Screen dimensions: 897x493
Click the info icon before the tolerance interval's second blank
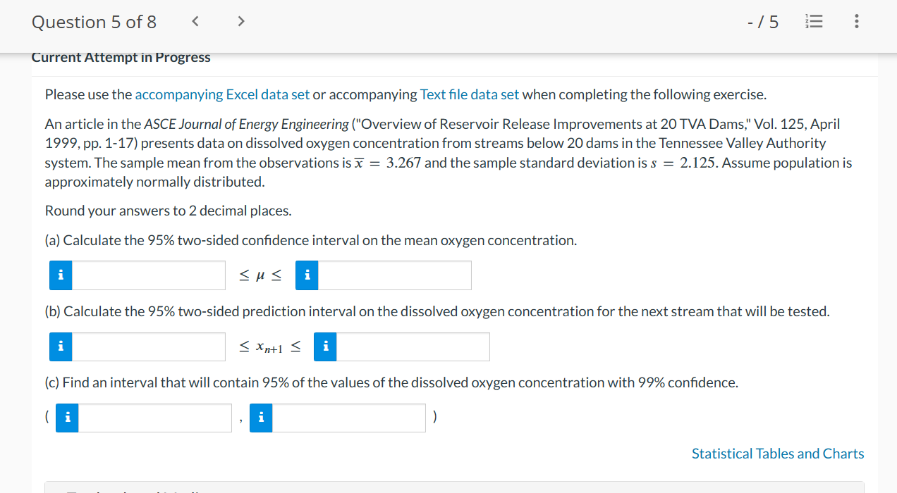tap(260, 417)
